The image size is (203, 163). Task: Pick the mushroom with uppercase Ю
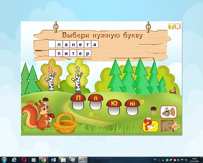[114, 107]
